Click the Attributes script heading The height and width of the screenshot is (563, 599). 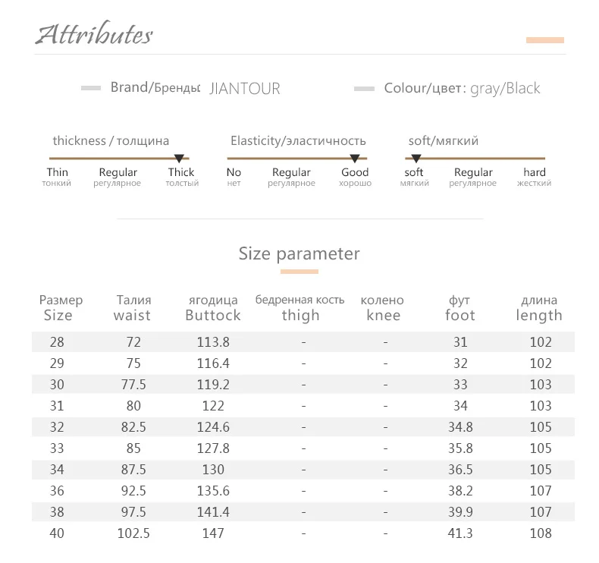coord(94,33)
